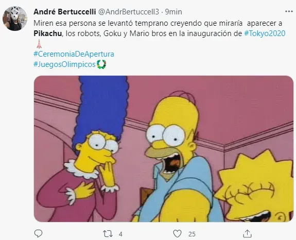Open the three-dot more options menu

(x=289, y=11)
